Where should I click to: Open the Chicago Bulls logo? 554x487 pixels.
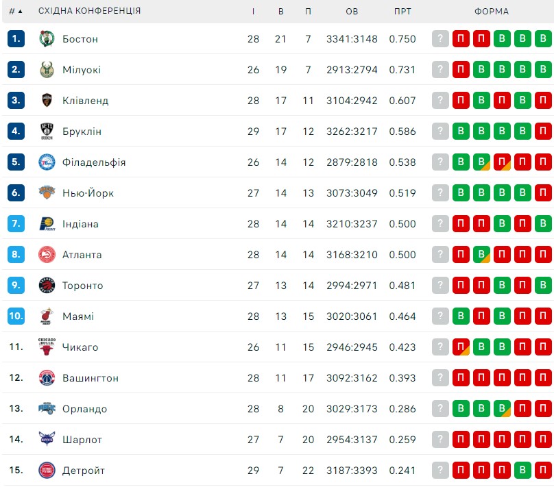47,347
